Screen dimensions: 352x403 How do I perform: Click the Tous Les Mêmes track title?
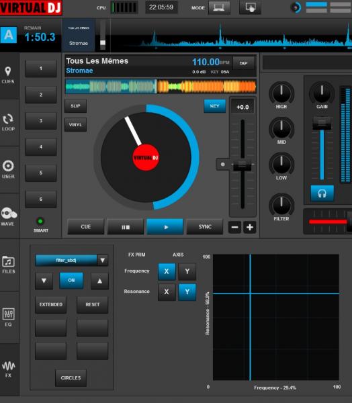pyautogui.click(x=97, y=61)
